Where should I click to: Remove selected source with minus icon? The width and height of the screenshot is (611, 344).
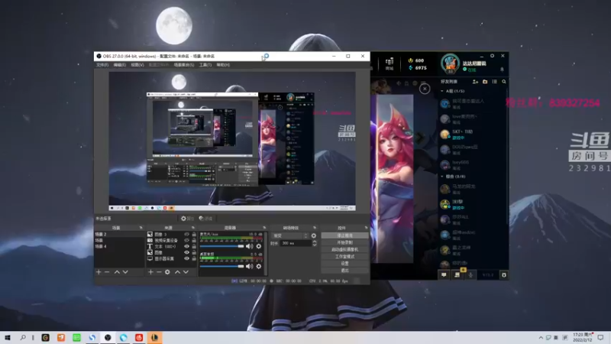click(159, 272)
